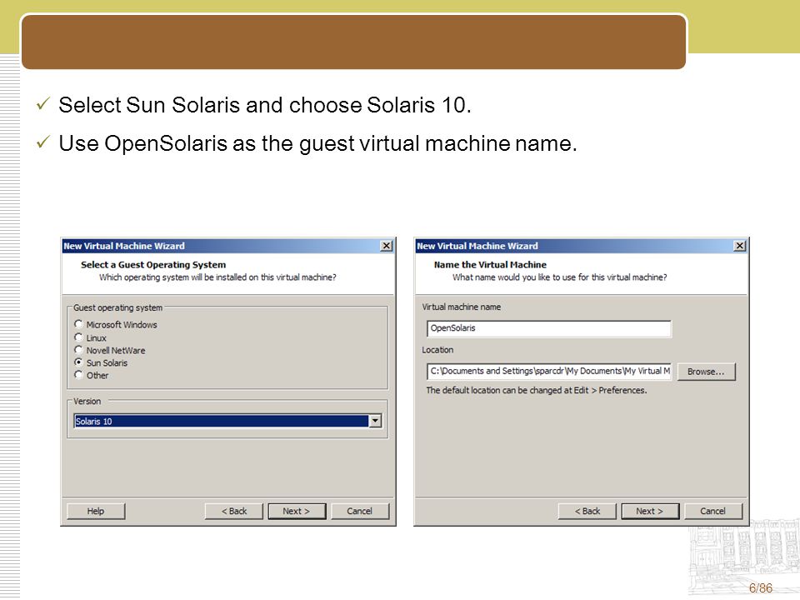The image size is (800, 600).
Task: Cancel the Select a Guest Operating System dialog
Action: [x=360, y=511]
